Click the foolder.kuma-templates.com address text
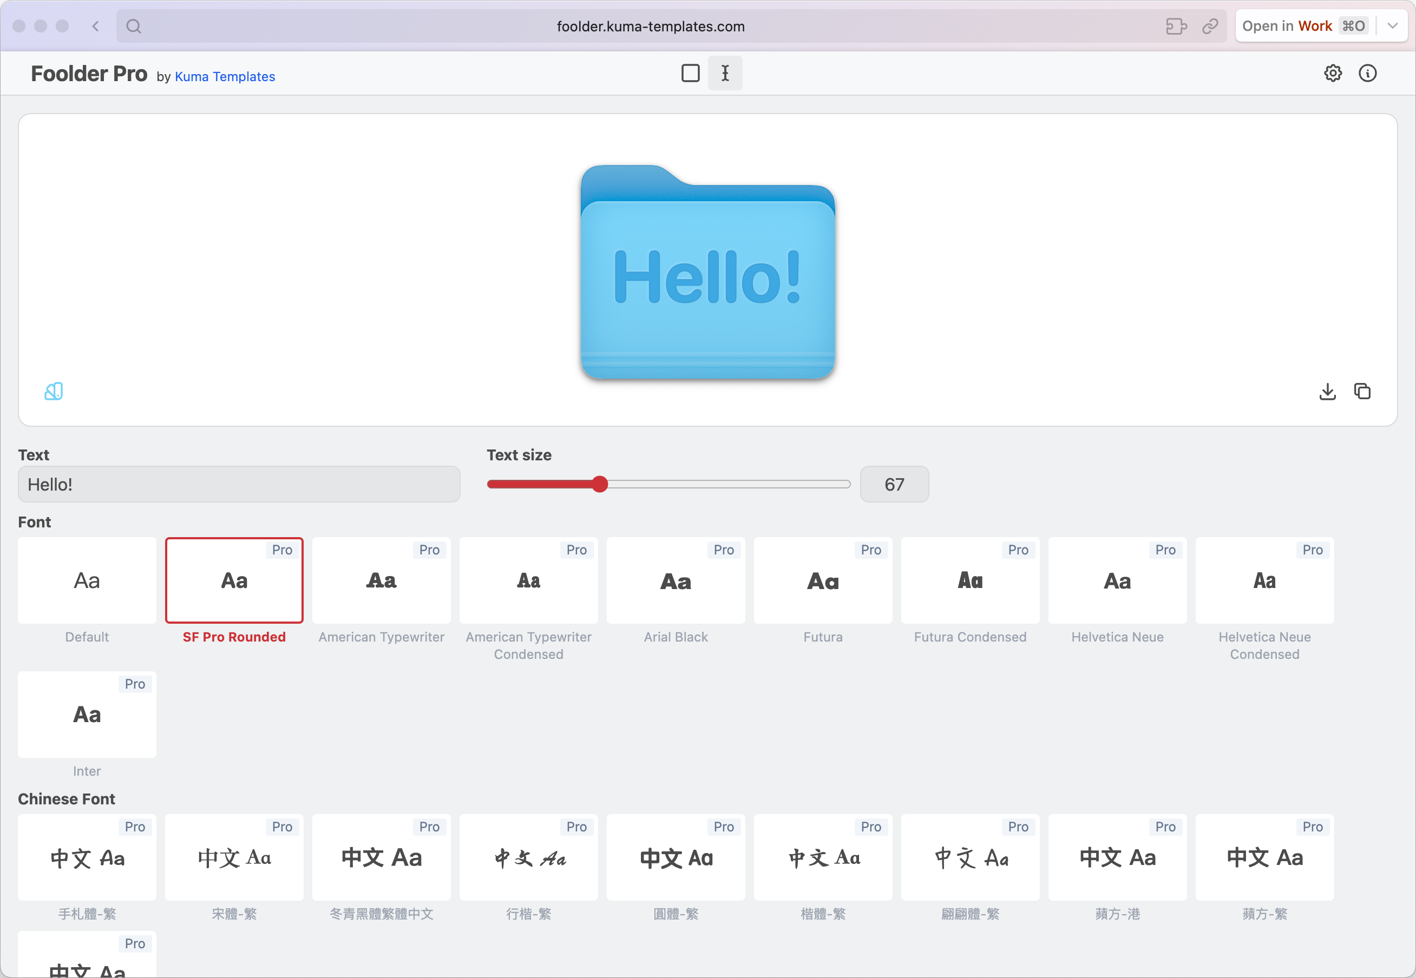Viewport: 1416px width, 978px height. (x=651, y=27)
